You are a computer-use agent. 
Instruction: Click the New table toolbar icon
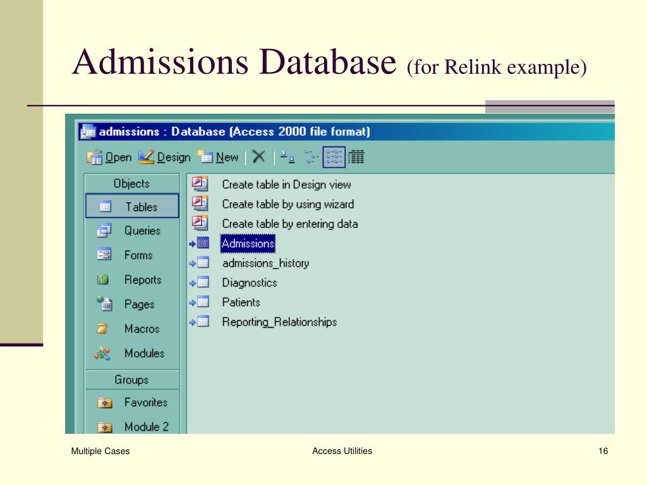tap(205, 157)
